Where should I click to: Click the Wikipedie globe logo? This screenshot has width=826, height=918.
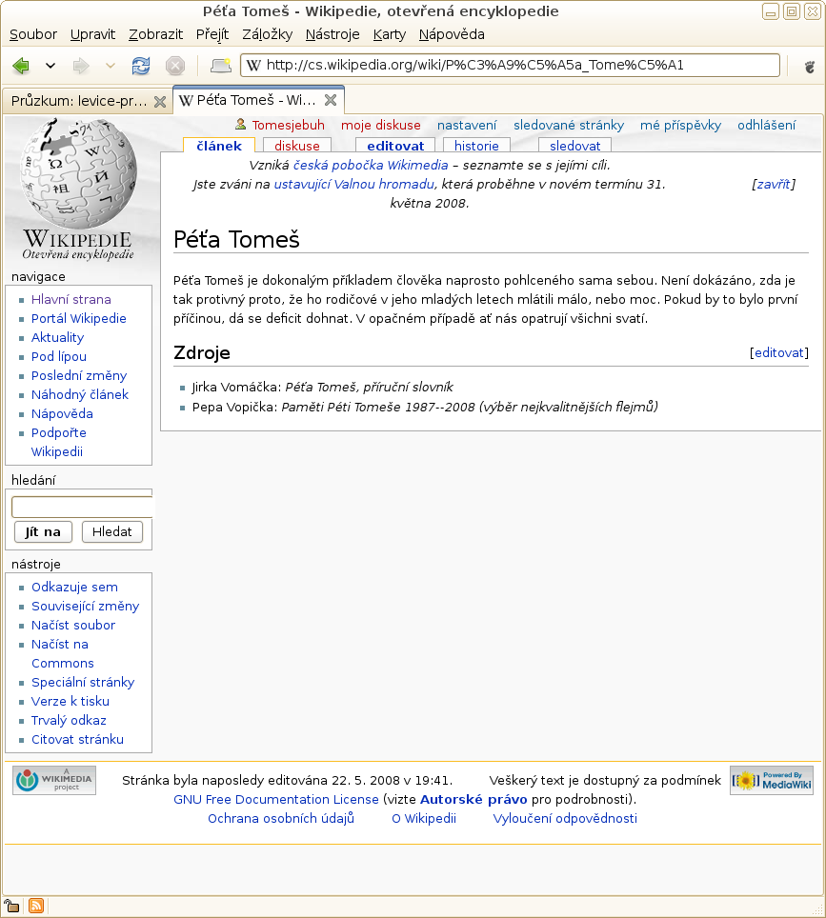[x=78, y=174]
